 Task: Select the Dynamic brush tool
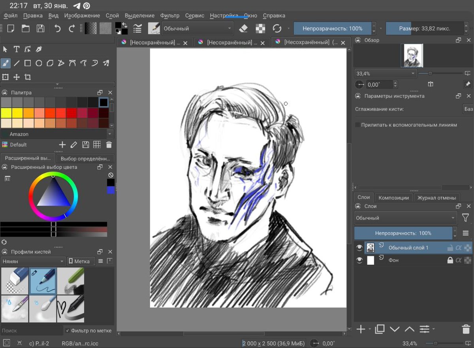click(95, 63)
